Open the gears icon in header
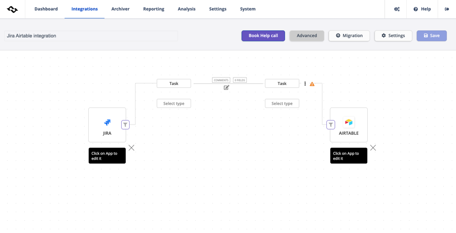 pos(397,9)
